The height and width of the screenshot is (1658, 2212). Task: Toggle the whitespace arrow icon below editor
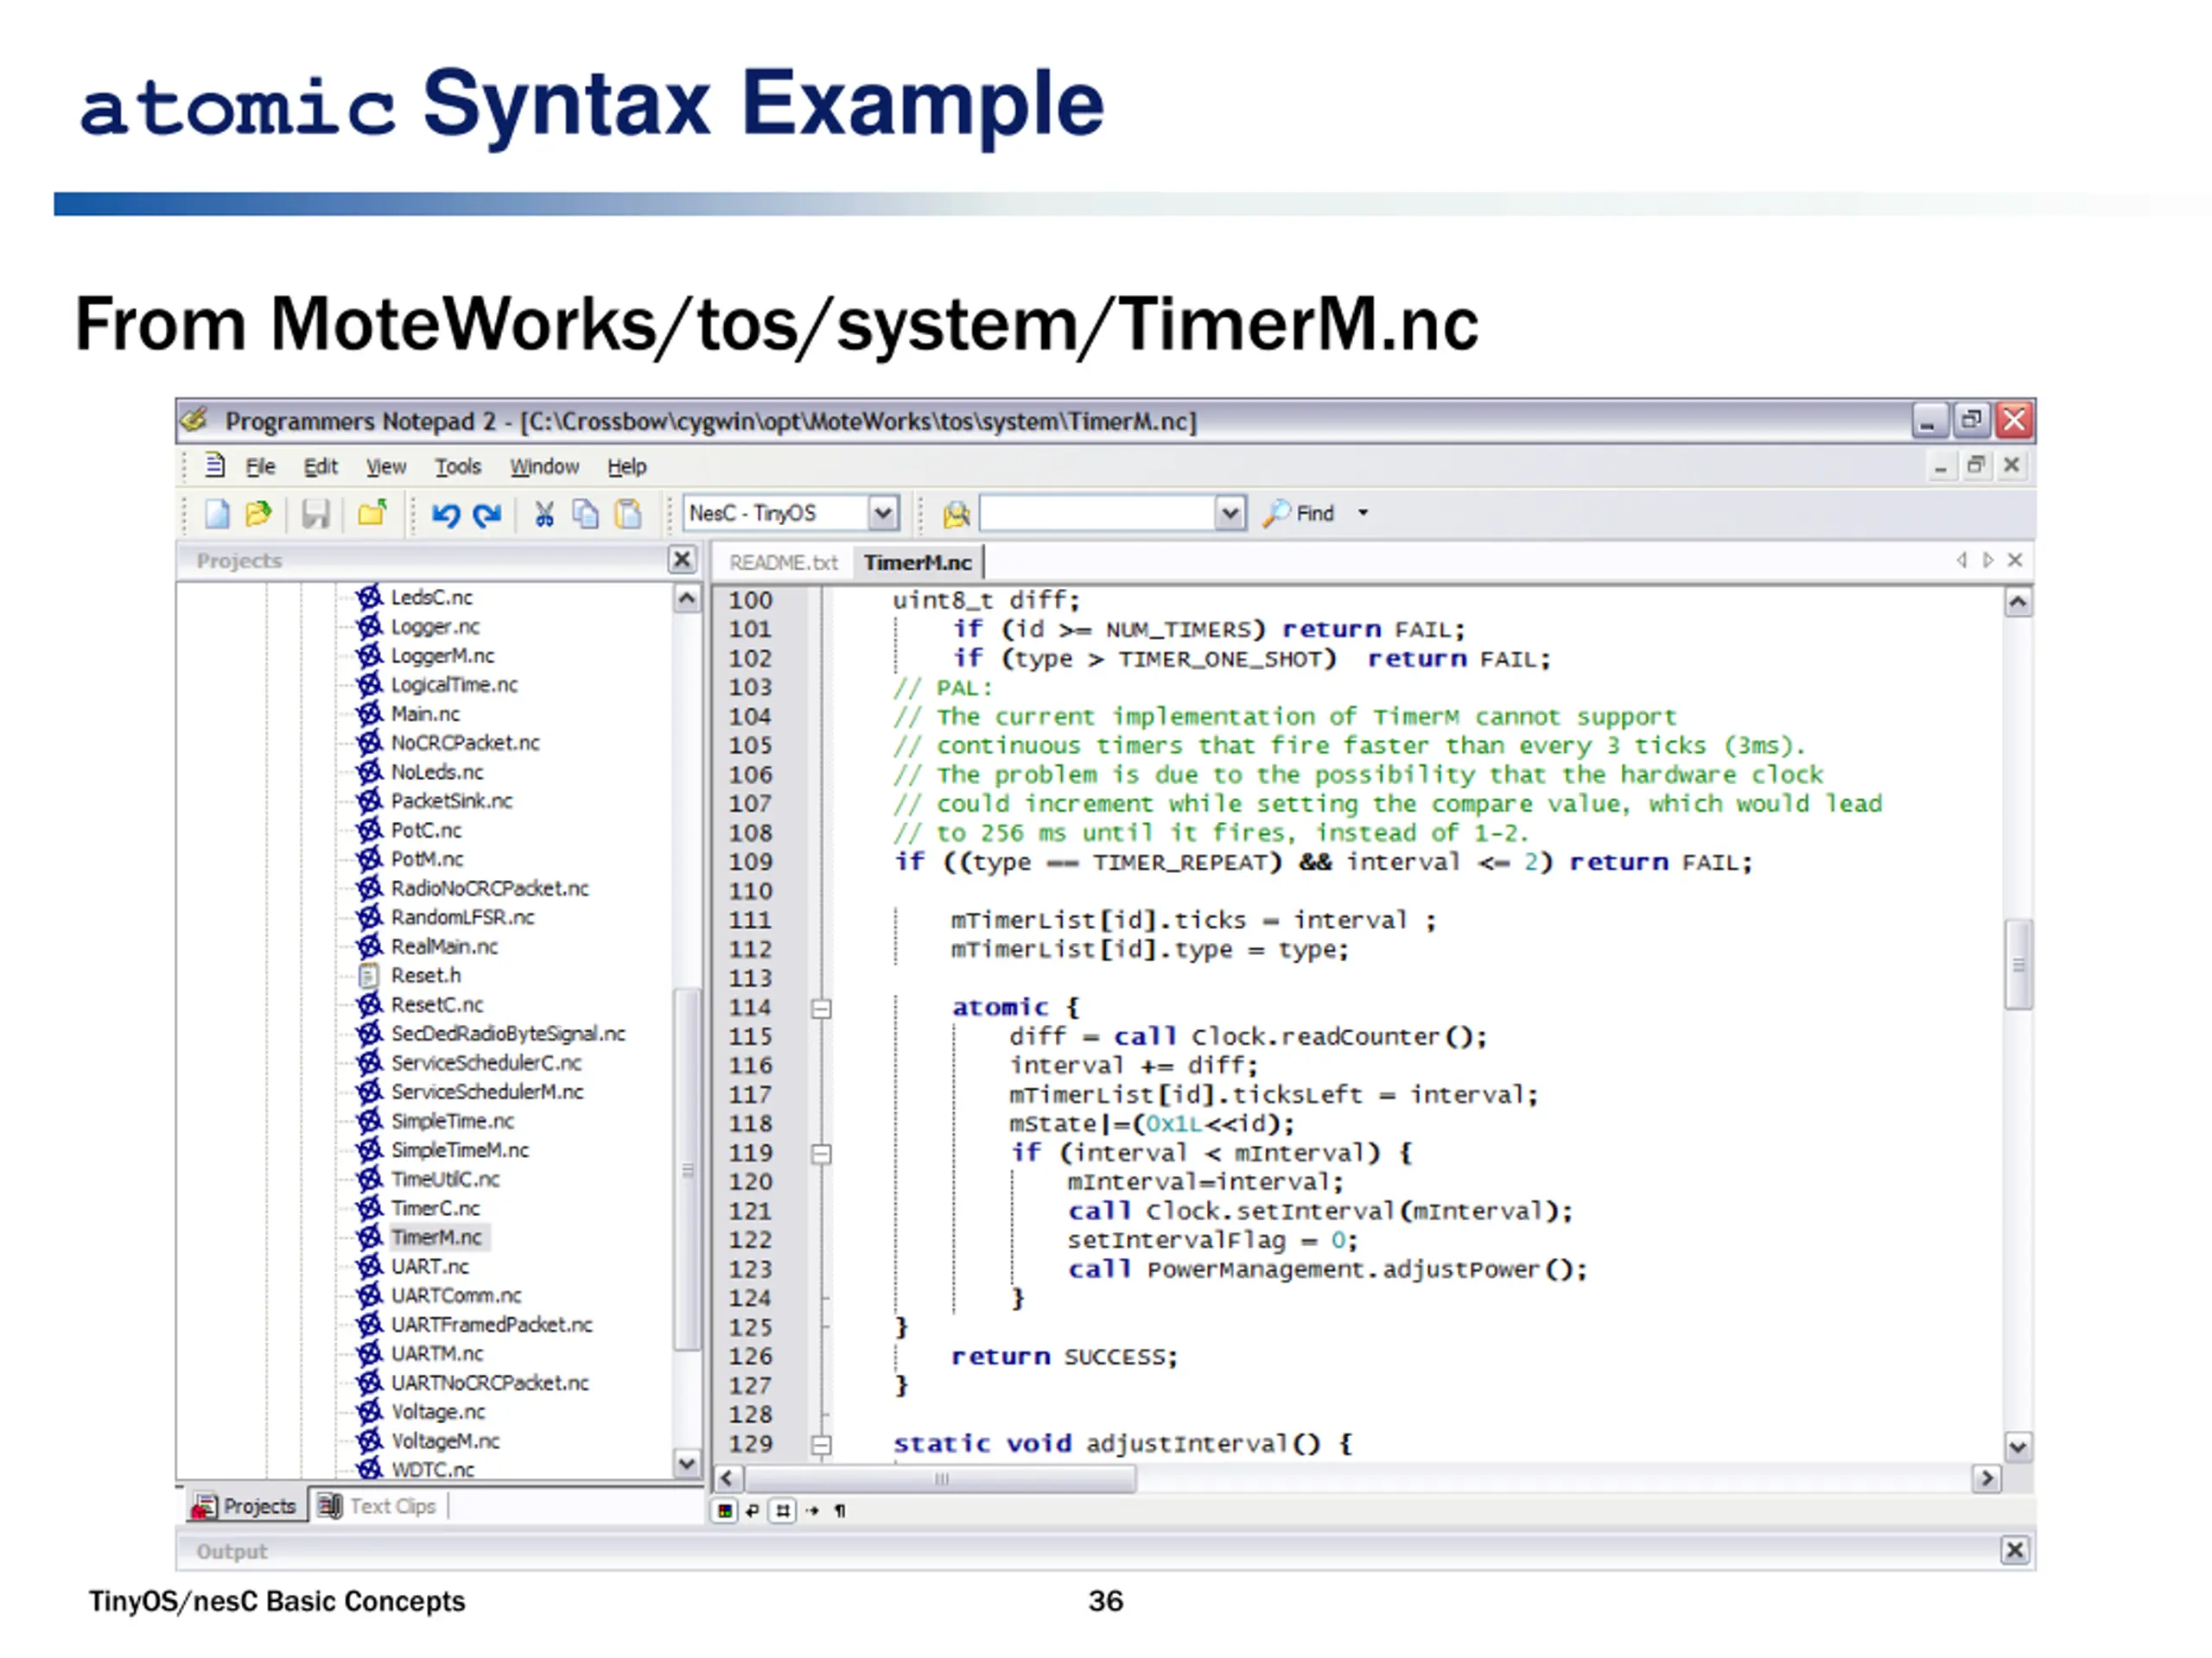[x=812, y=1511]
